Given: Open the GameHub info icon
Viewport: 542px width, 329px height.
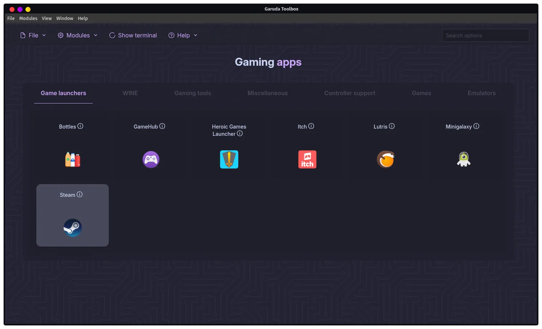Looking at the screenshot, I should tap(162, 126).
